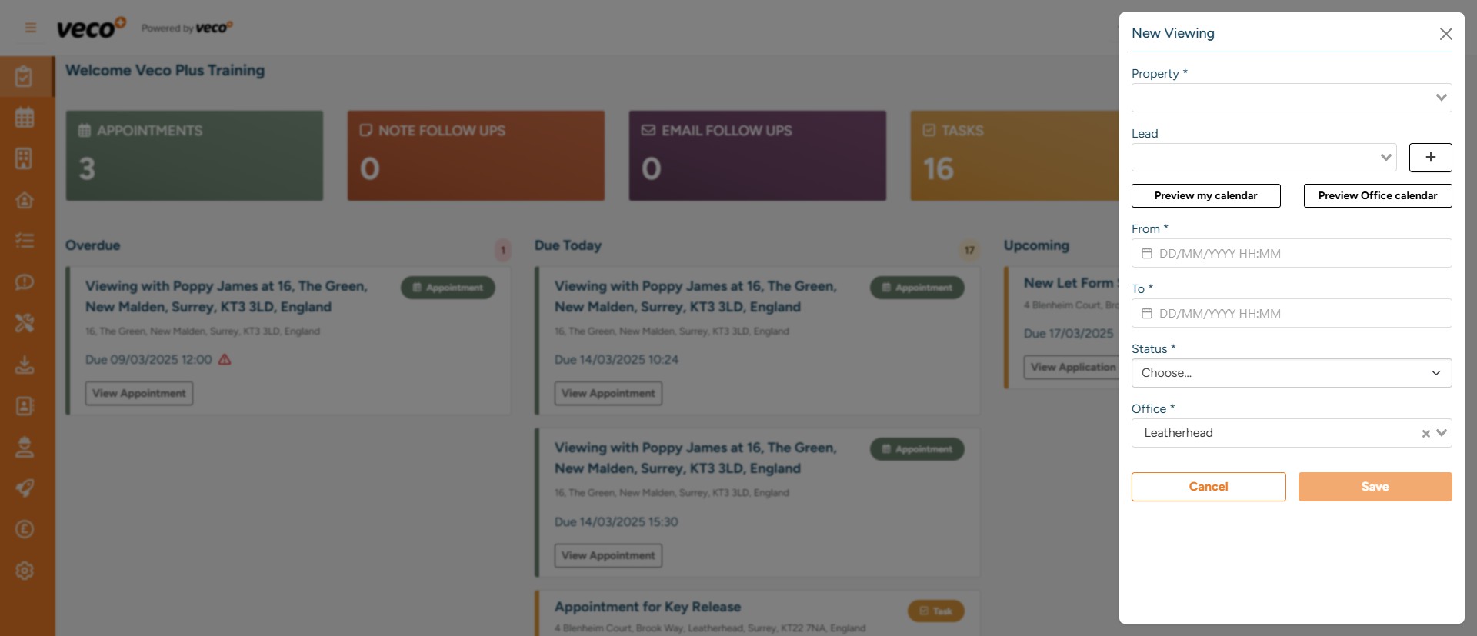Viewport: 1477px width, 636px height.
Task: Click the 'Overdue' column heading
Action: (x=93, y=245)
